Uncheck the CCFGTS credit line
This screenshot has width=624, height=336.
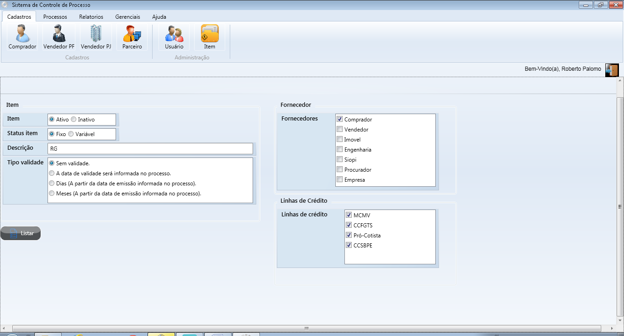[x=349, y=225]
